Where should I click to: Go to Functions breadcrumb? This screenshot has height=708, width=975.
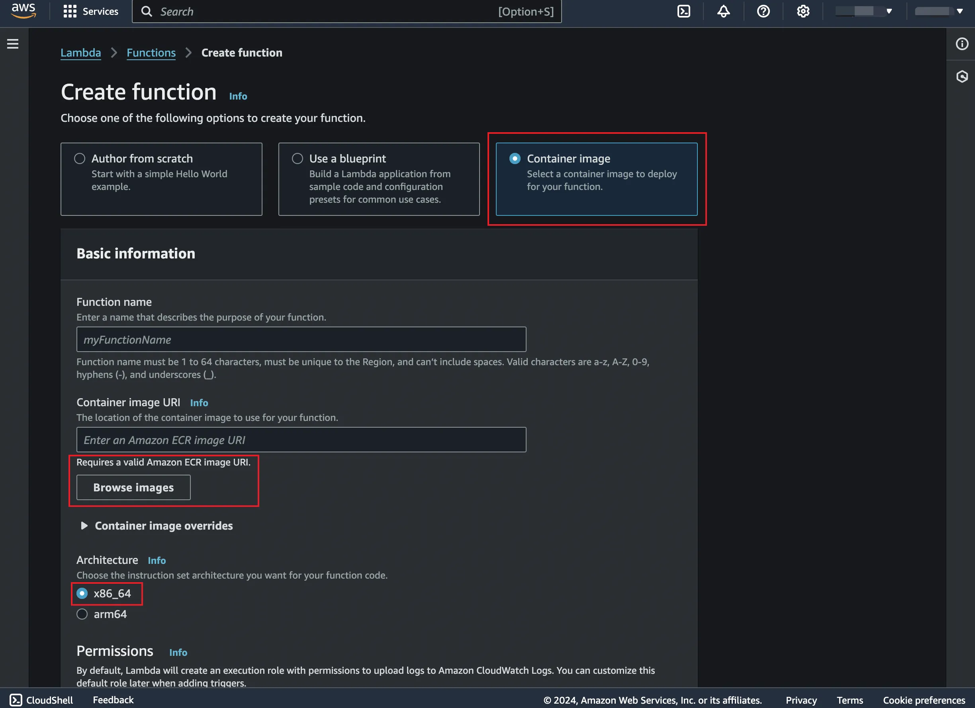(x=151, y=53)
